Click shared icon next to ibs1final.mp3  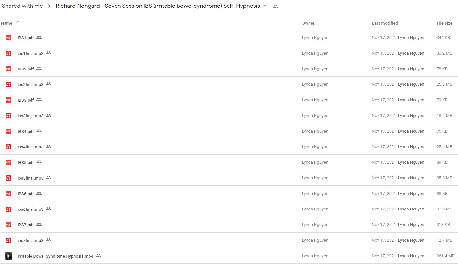pos(49,53)
